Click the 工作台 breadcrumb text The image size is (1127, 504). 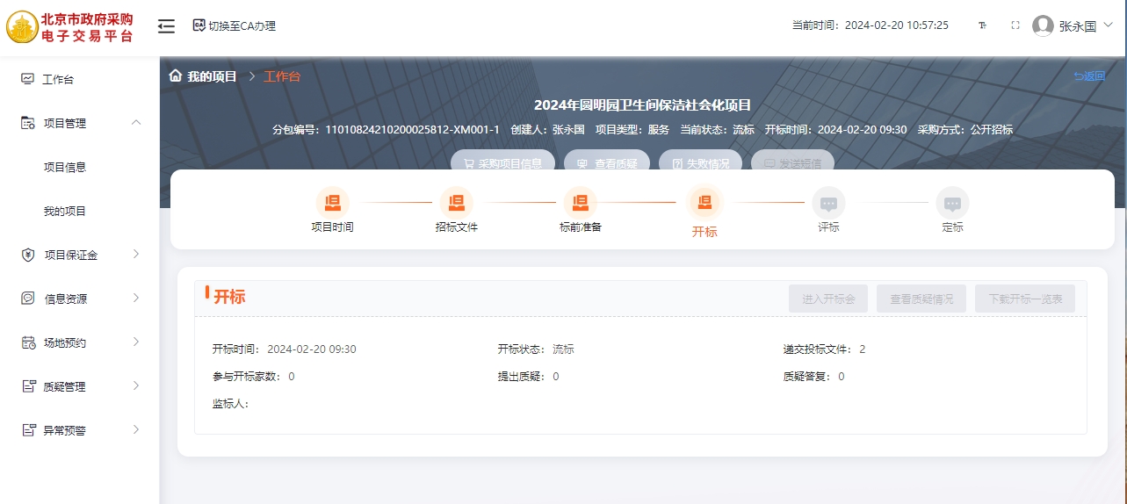click(x=282, y=76)
